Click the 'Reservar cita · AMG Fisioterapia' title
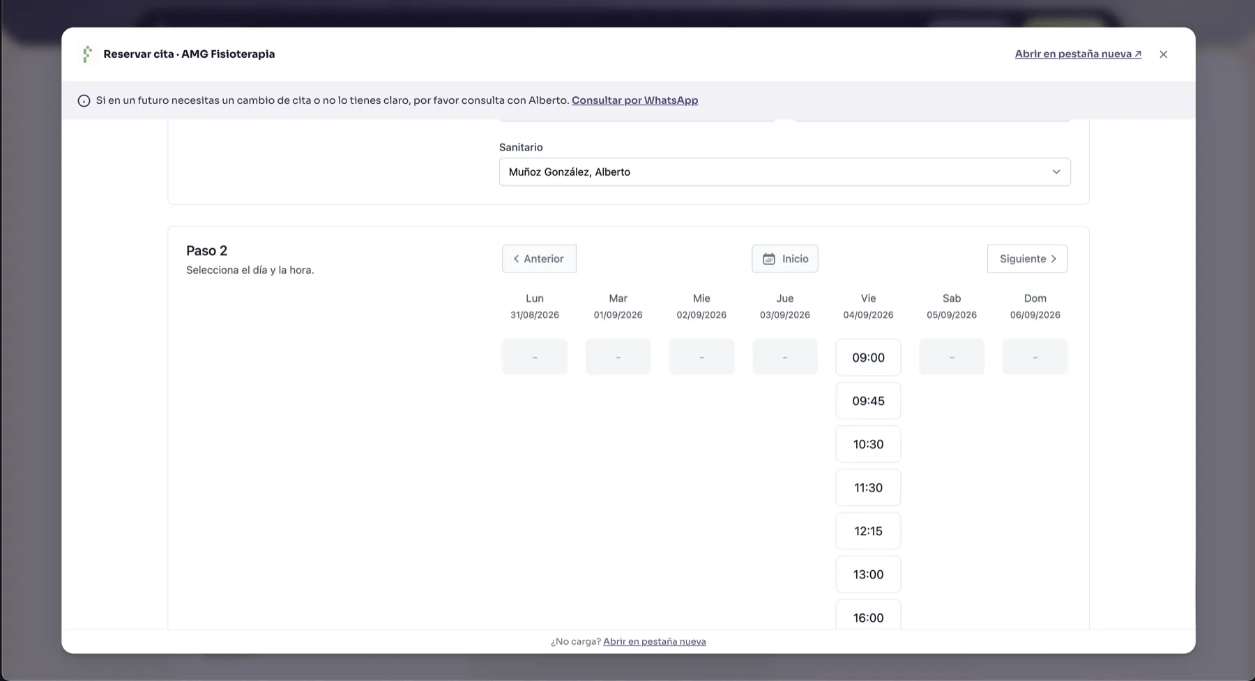 pyautogui.click(x=189, y=54)
